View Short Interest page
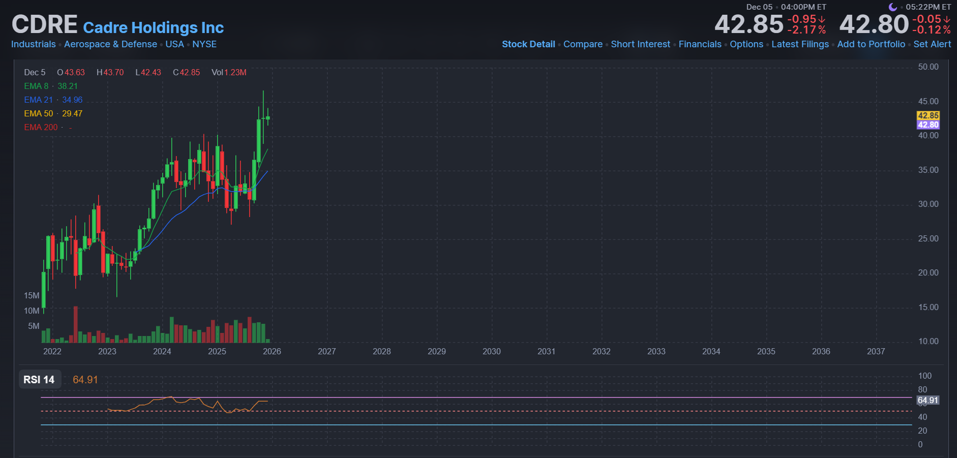 tap(640, 44)
